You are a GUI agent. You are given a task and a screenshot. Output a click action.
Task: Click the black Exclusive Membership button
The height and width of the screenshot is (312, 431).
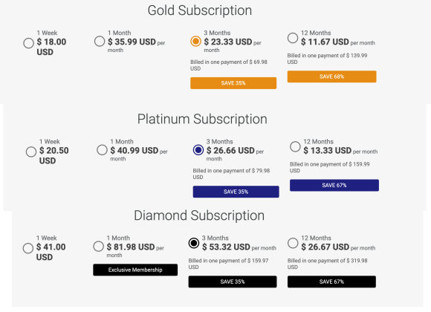tap(135, 270)
